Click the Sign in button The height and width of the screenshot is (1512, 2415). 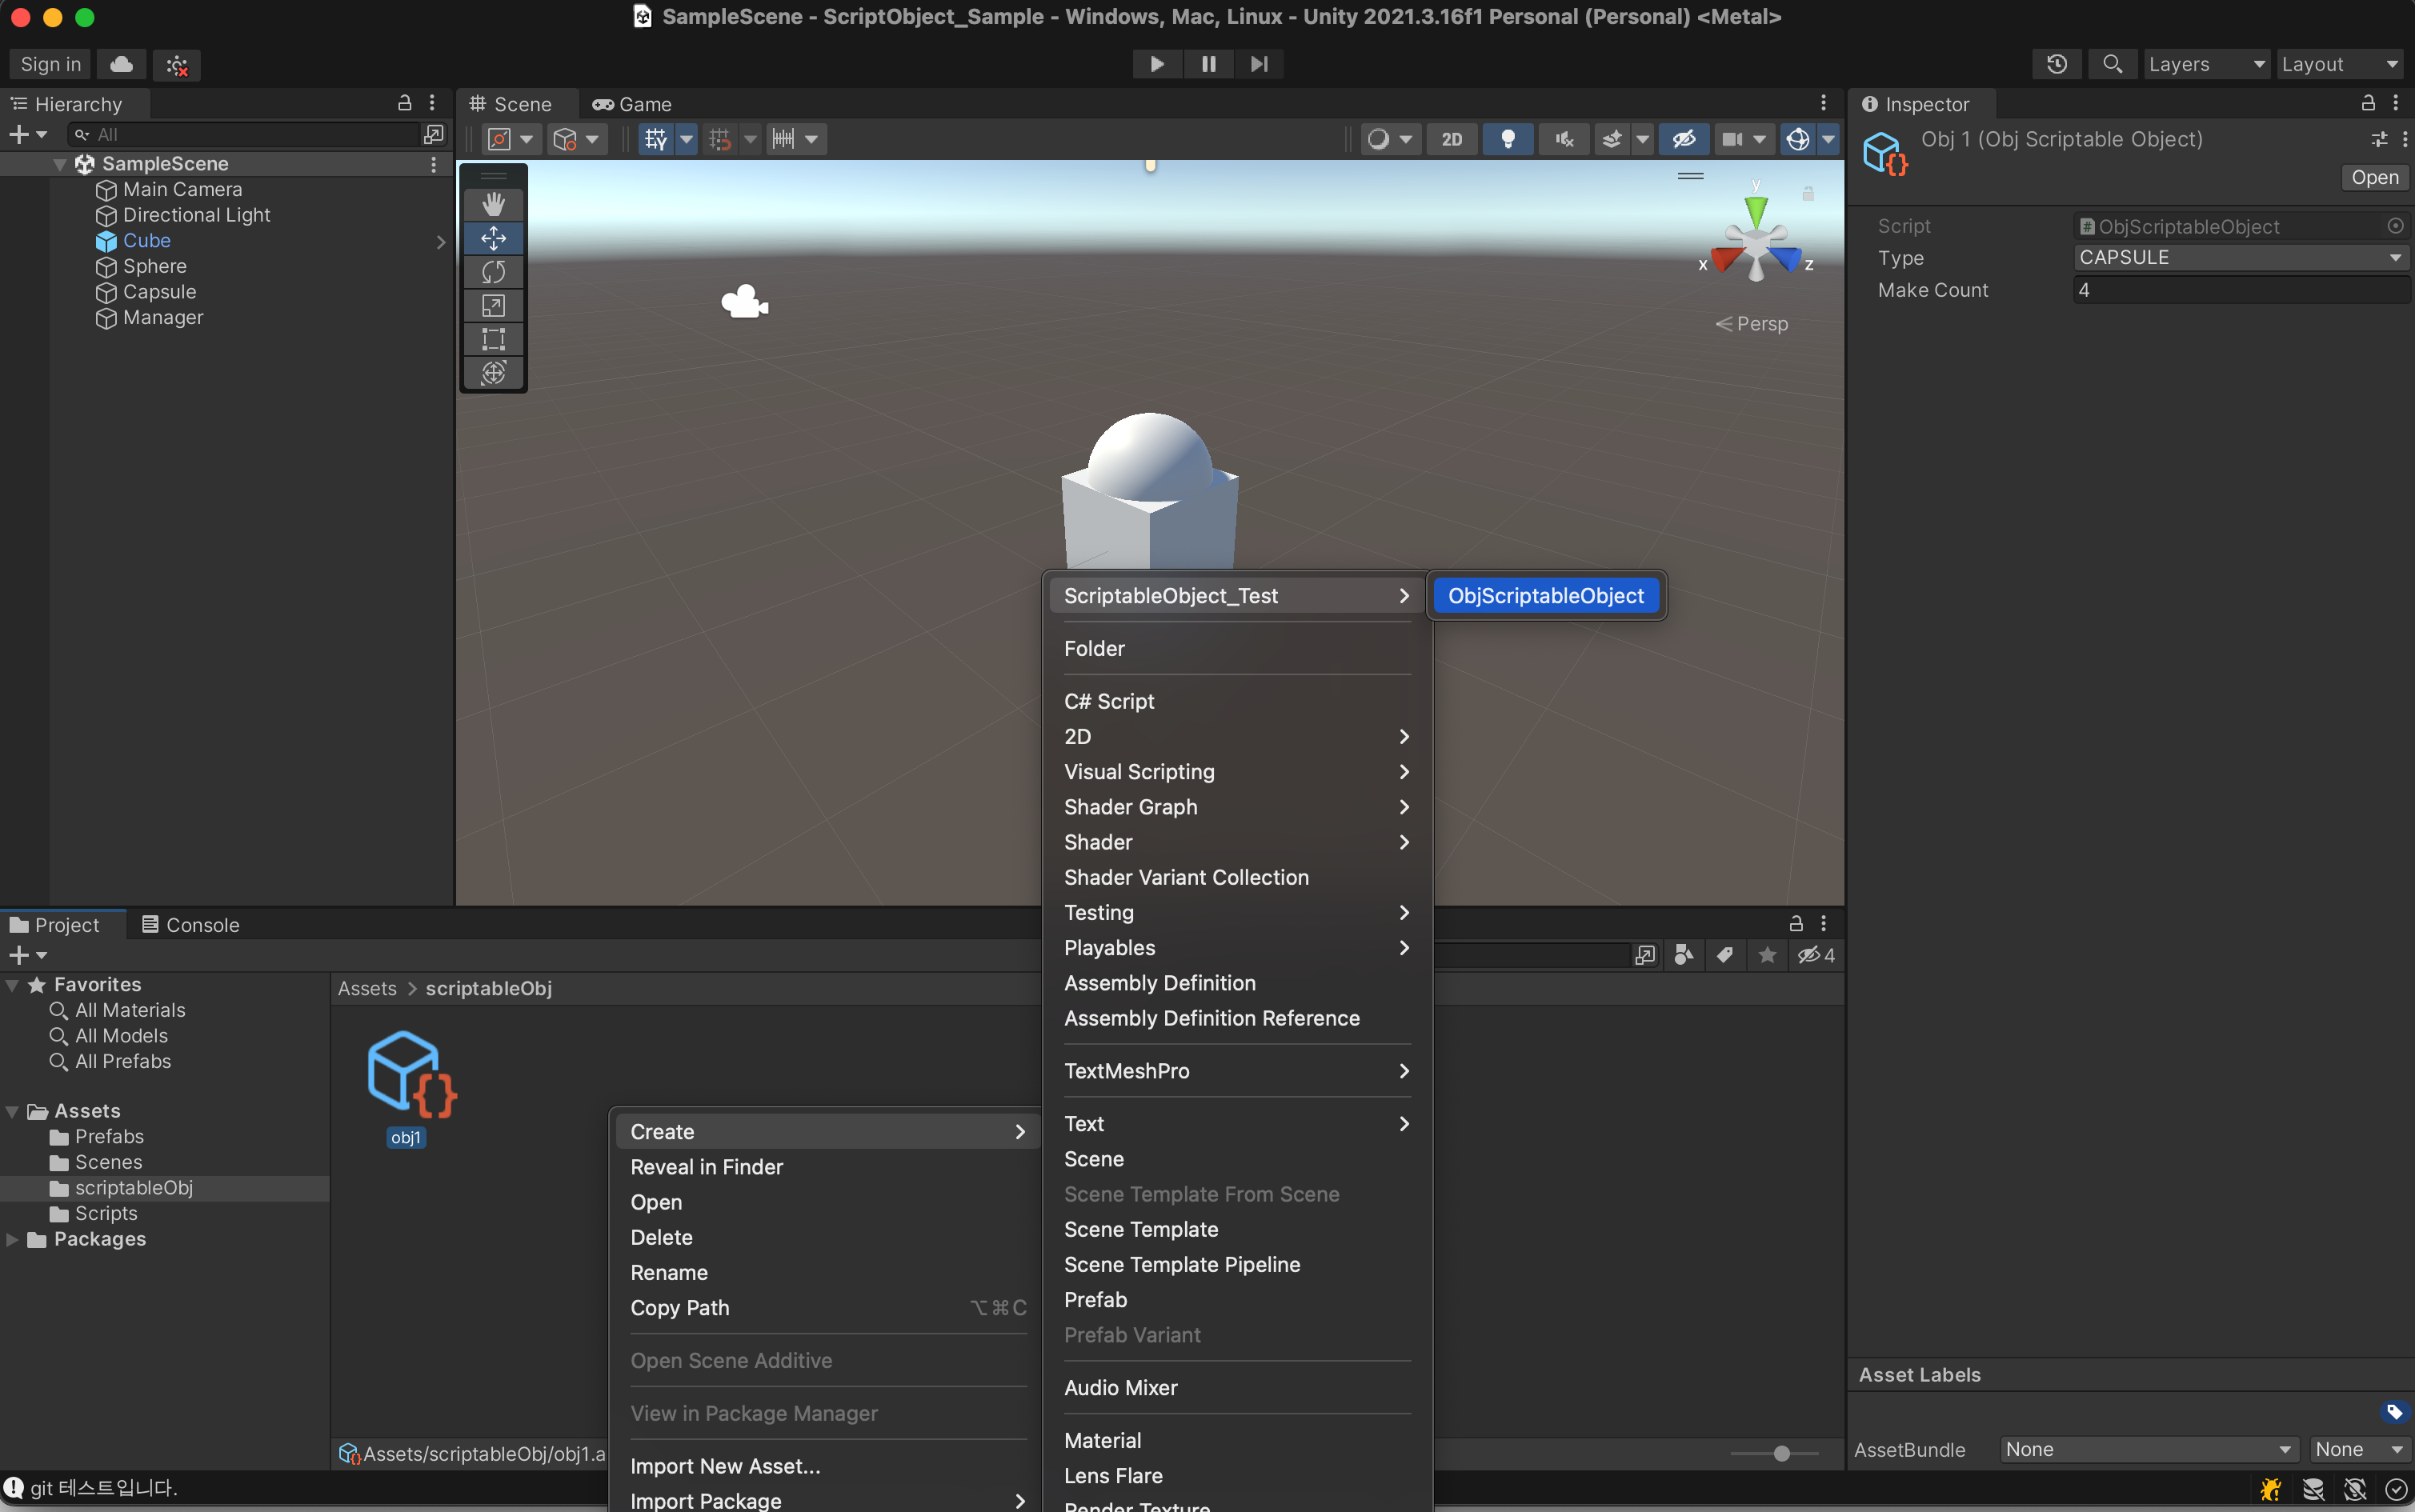pyautogui.click(x=50, y=64)
